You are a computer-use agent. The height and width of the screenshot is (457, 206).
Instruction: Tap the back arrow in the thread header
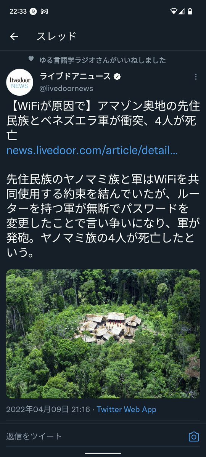pyautogui.click(x=14, y=37)
